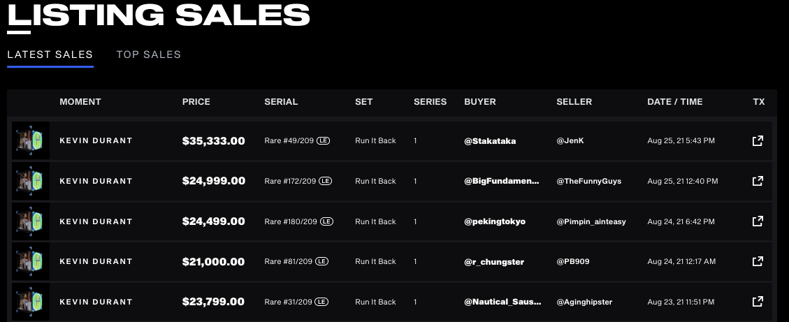
Task: Open transaction link for $24,999.00 sale
Action: (758, 181)
